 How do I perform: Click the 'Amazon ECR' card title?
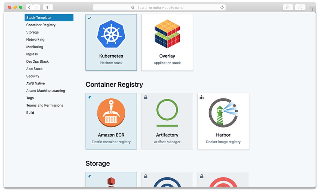[111, 135]
